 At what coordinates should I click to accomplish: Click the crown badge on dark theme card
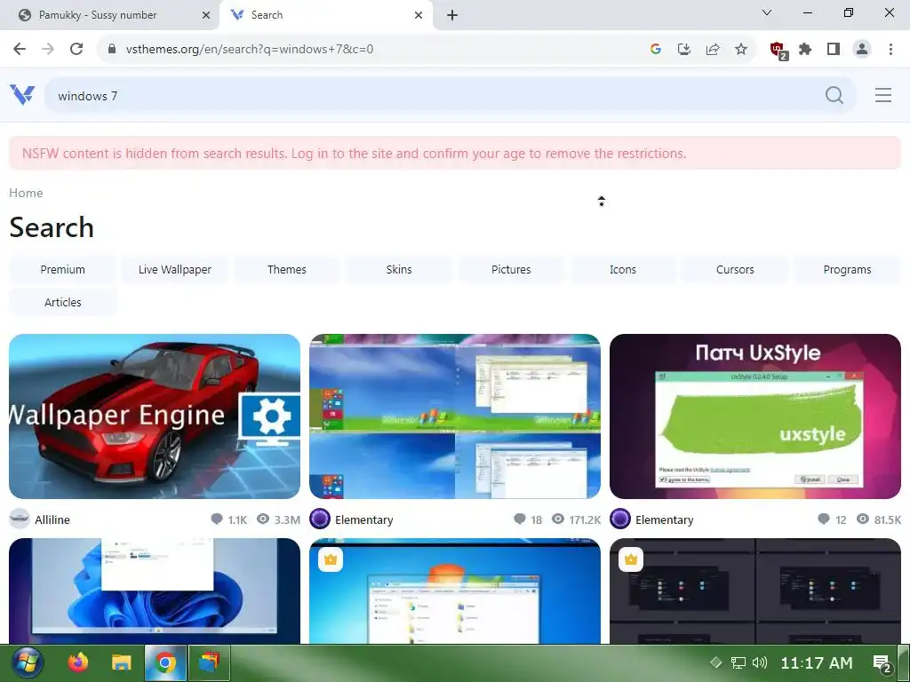click(631, 559)
